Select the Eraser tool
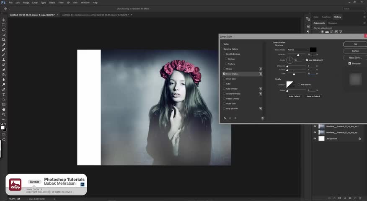Image resolution: width=367 pixels, height=201 pixels. [x=4, y=70]
